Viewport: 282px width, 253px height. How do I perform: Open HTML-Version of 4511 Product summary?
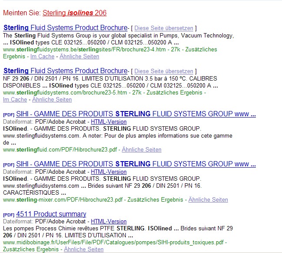(x=109, y=221)
